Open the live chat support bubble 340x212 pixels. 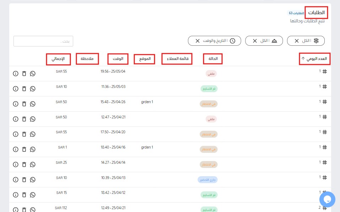pyautogui.click(x=327, y=200)
